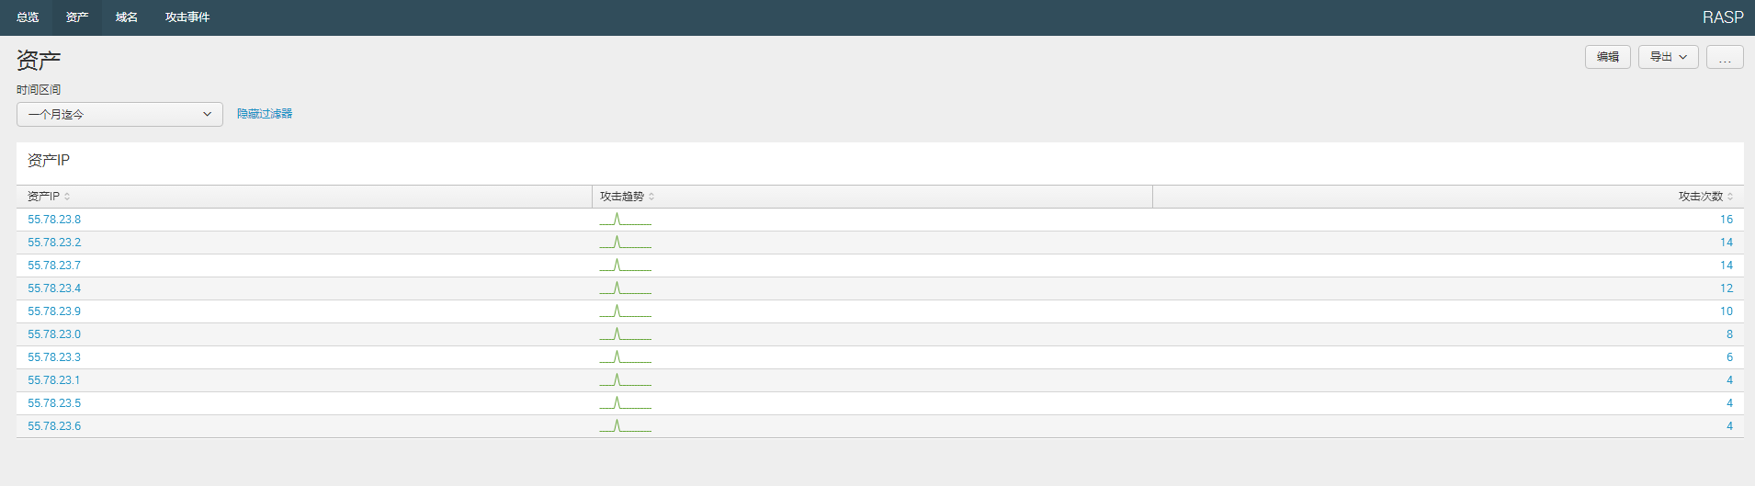Open the 一个月迄今 time range dropdown
Viewport: 1755px width, 486px height.
[119, 114]
